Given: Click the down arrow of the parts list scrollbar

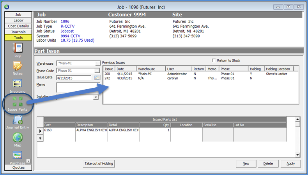Looking at the screenshot, I should point(297,155).
